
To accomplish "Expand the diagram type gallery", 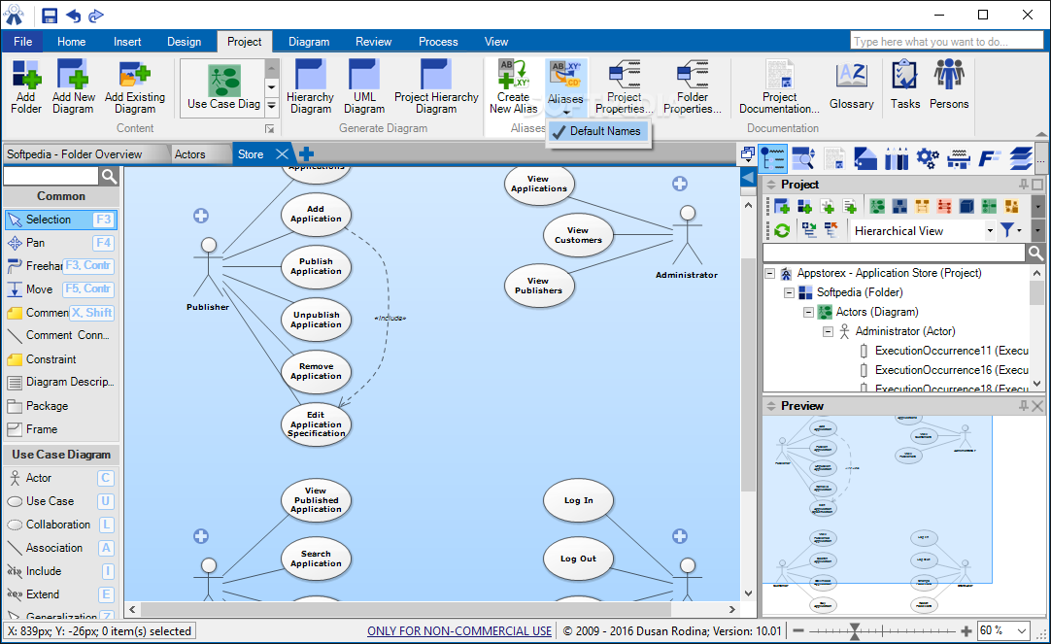I will (x=271, y=106).
